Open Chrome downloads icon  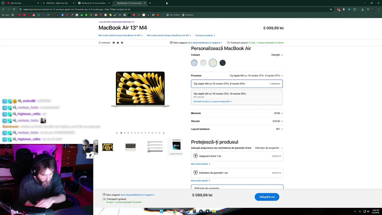pyautogui.click(x=362, y=9)
